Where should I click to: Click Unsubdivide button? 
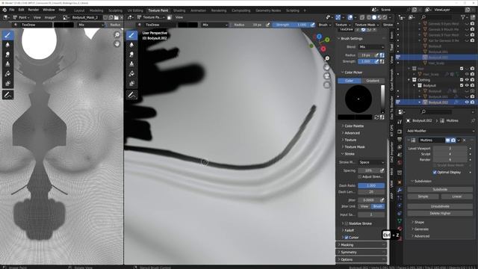[440, 206]
